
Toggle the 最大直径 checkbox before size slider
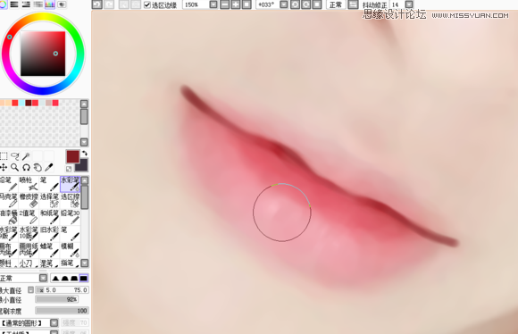[x=30, y=290]
